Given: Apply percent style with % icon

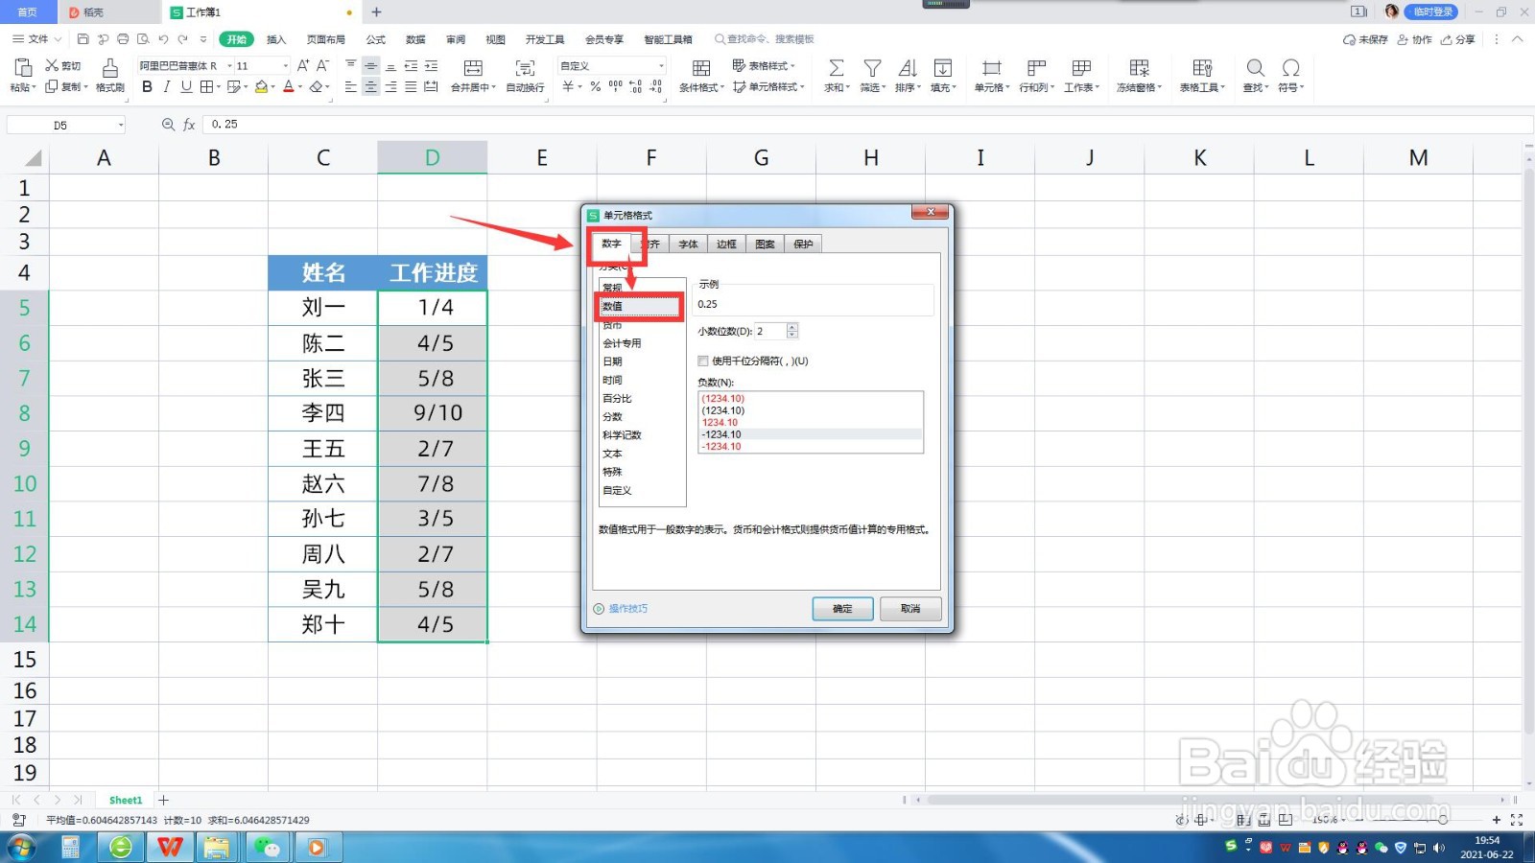Looking at the screenshot, I should pyautogui.click(x=595, y=86).
